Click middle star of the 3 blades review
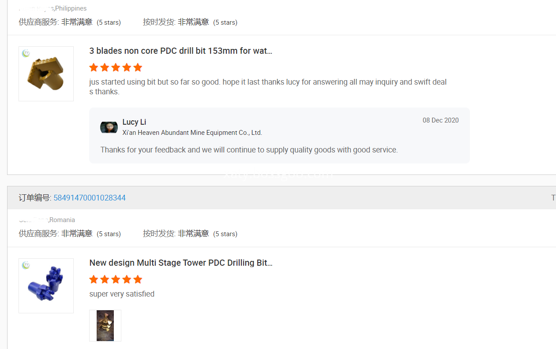 click(x=116, y=67)
